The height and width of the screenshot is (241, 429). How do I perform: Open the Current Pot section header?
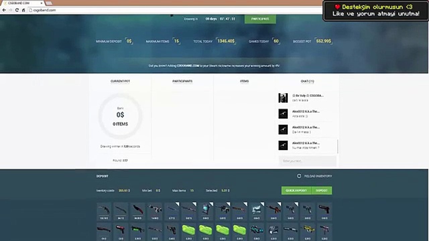[120, 81]
